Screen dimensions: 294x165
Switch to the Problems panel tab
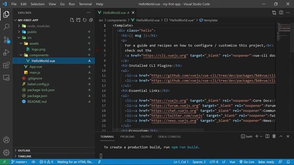[x=128, y=137]
